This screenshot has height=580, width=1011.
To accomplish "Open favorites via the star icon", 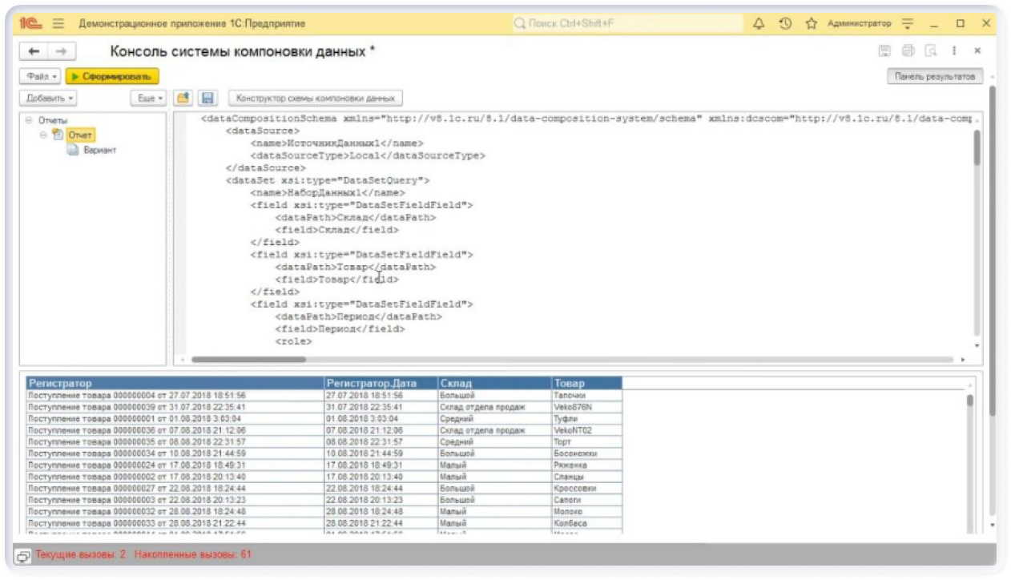I will tap(811, 24).
